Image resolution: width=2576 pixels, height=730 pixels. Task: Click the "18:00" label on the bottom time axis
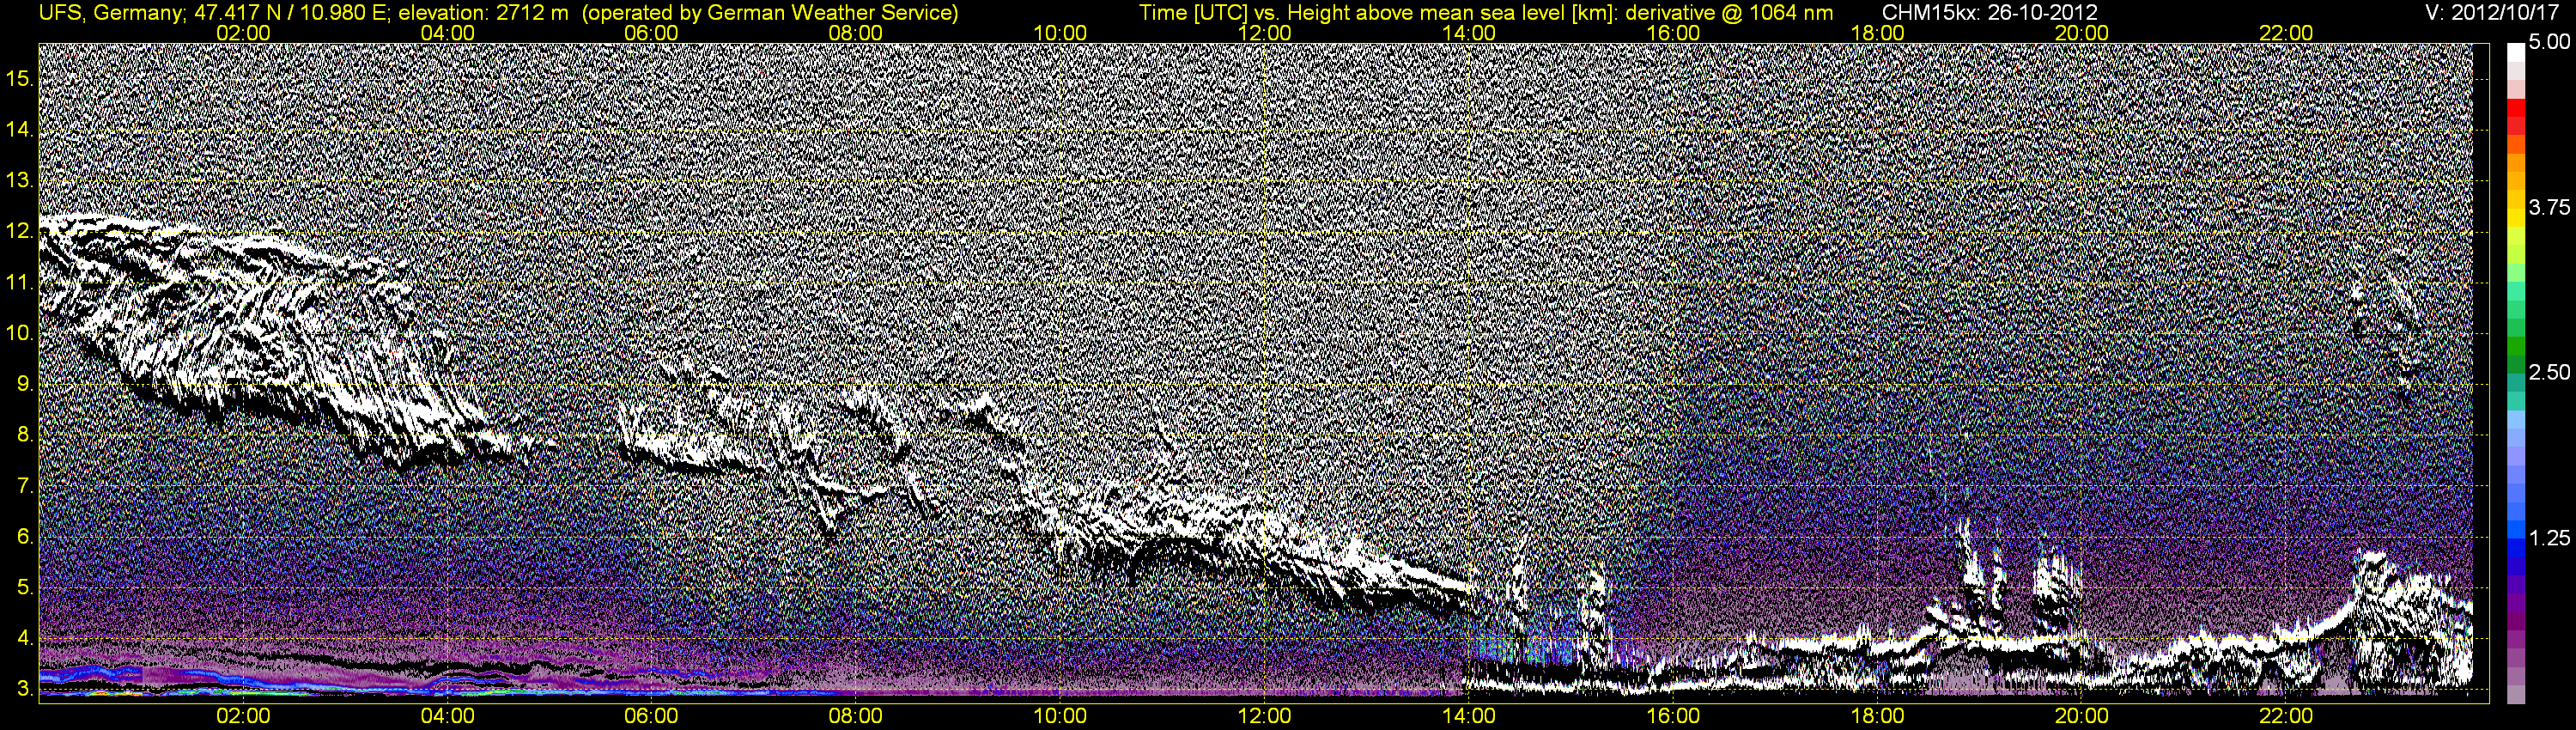point(1877,716)
